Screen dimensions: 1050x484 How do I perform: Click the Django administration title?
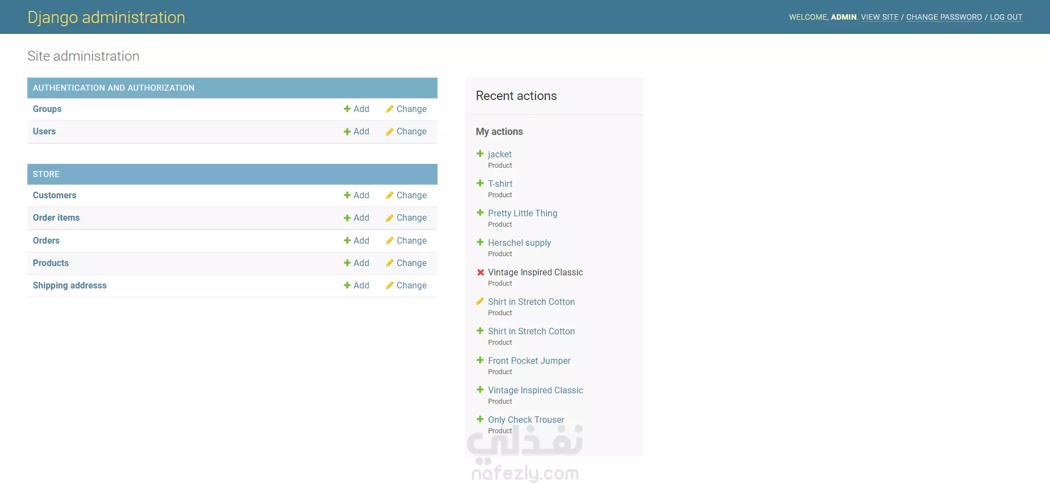click(106, 17)
